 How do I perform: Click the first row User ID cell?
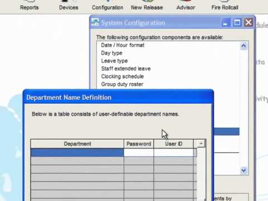click(x=174, y=152)
